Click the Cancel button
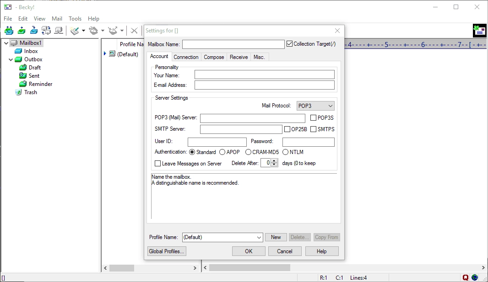The image size is (488, 282). [x=285, y=251]
